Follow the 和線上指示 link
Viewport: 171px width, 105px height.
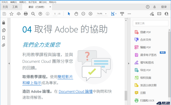(x=32, y=83)
